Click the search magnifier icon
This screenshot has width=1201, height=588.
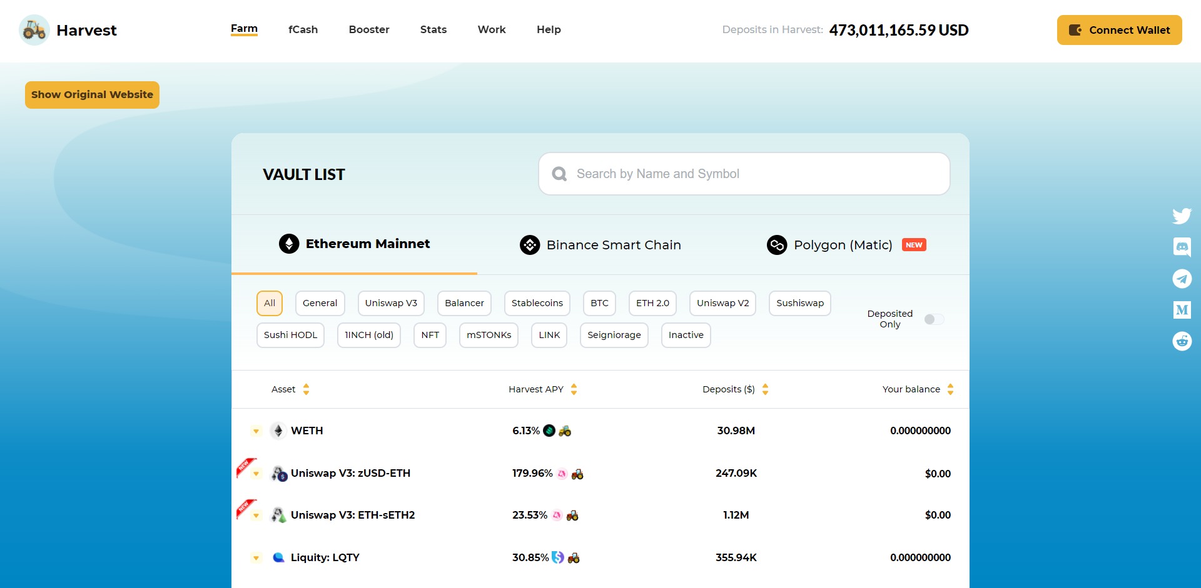pyautogui.click(x=559, y=174)
